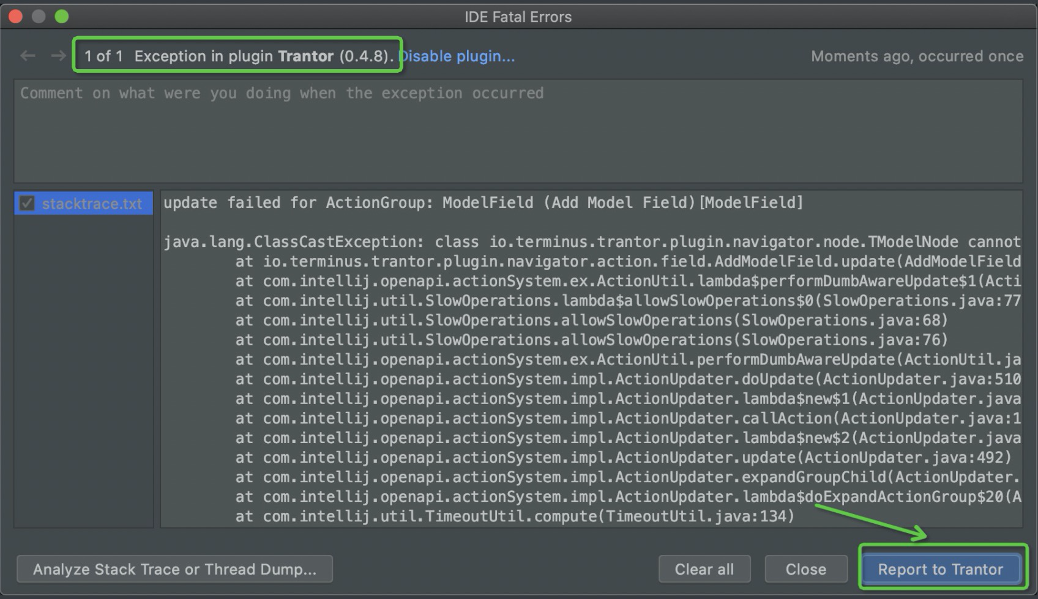Image resolution: width=1038 pixels, height=599 pixels.
Task: Click the AddModelField.update stack trace line
Action: pyautogui.click(x=628, y=262)
